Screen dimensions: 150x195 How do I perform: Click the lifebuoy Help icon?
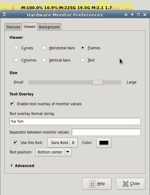click(93, 184)
